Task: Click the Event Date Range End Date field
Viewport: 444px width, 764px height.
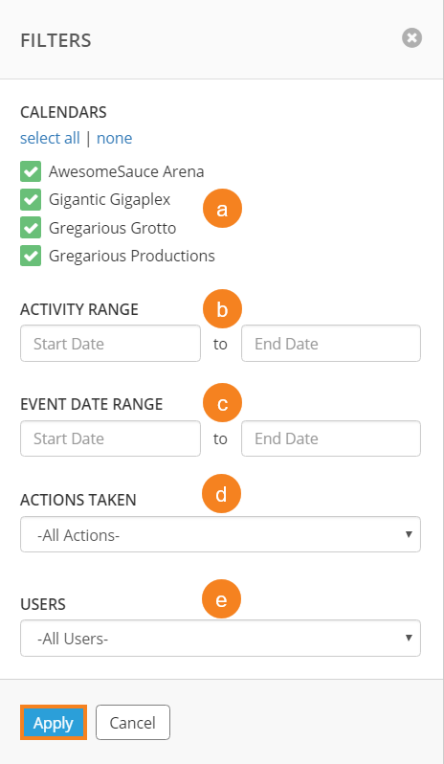Action: [331, 438]
